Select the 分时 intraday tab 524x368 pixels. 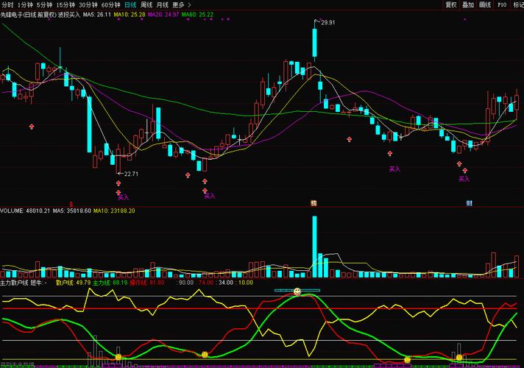(x=7, y=4)
